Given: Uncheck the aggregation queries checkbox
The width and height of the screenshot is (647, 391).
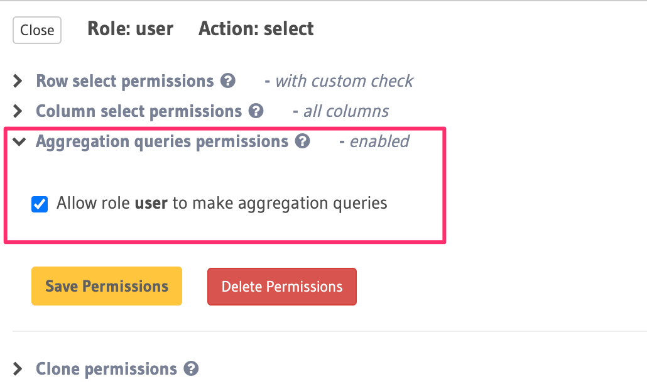Looking at the screenshot, I should point(40,204).
